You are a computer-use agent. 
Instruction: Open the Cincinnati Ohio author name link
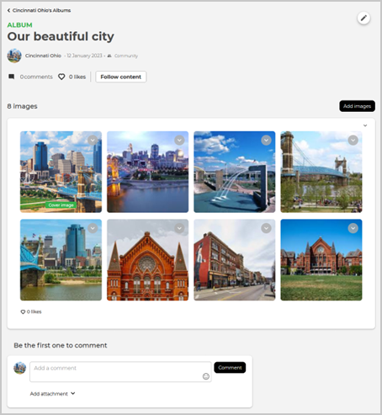[43, 56]
